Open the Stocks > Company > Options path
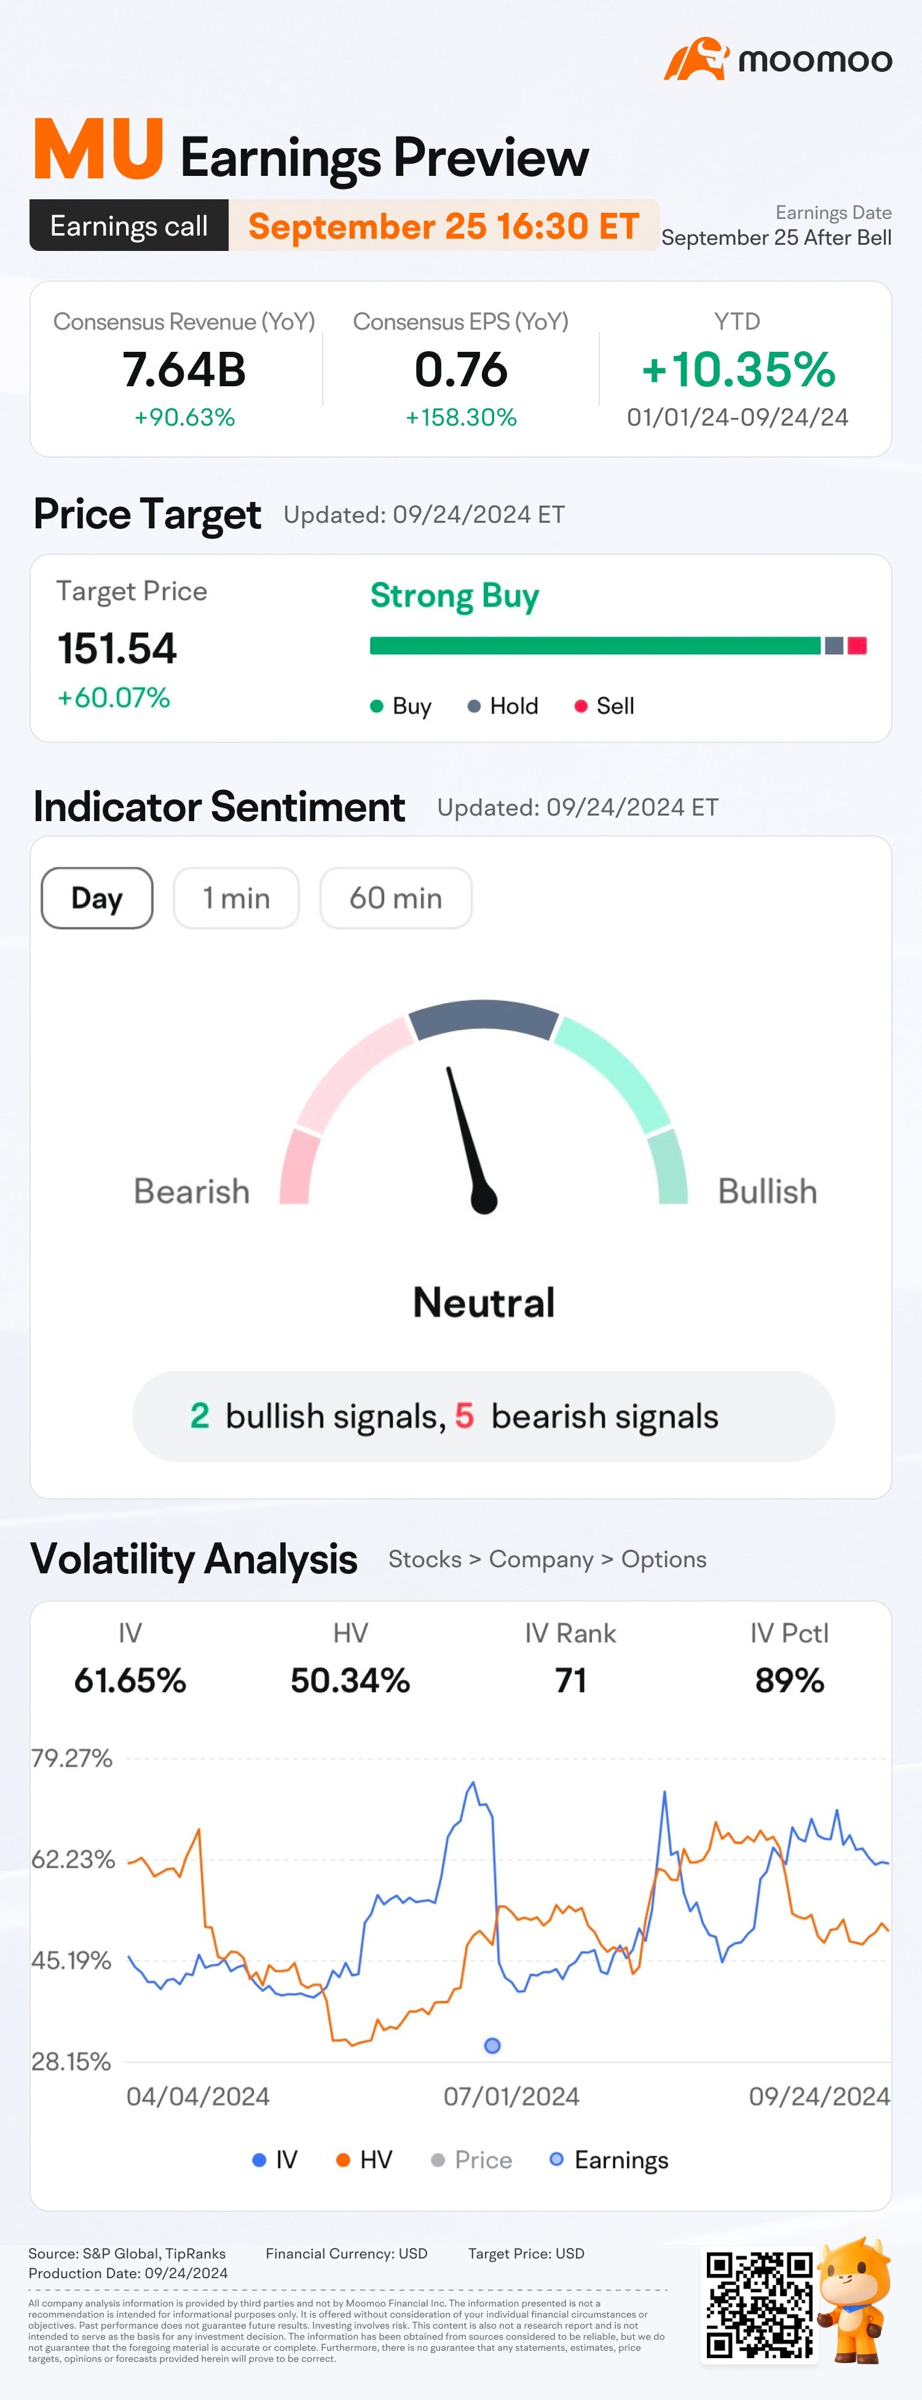The image size is (922, 2400). [x=546, y=1560]
